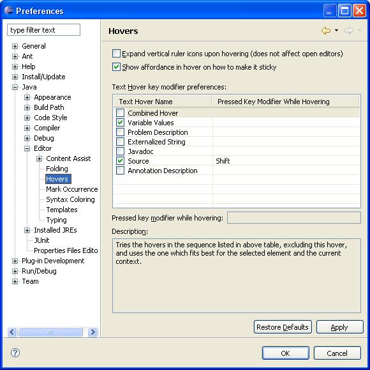Click the pressed key modifier input field
The width and height of the screenshot is (370, 370).
[294, 217]
